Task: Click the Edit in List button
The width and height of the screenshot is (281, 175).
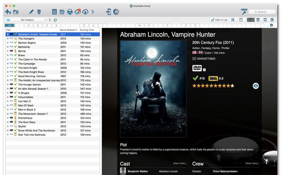Action: (x=220, y=20)
